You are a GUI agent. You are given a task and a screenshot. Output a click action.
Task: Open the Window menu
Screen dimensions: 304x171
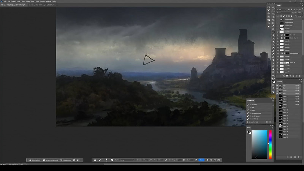pos(49,2)
